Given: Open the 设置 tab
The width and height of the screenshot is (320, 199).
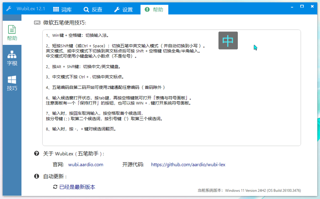Looking at the screenshot, I should [x=123, y=10].
